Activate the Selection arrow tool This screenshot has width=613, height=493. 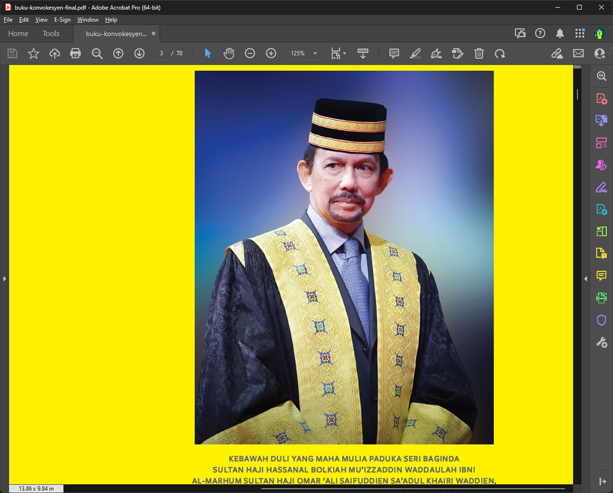tap(208, 53)
